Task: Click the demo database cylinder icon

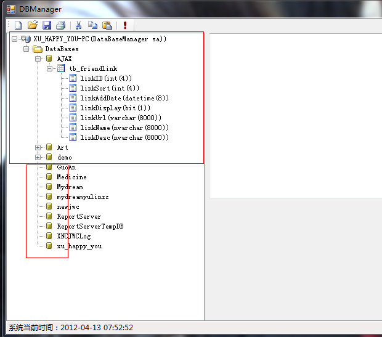Action: pos(49,157)
